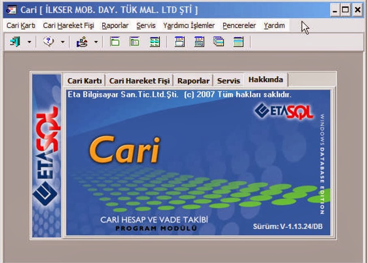368x263 pixels.
Task: Open the Servis menu
Action: pos(146,25)
